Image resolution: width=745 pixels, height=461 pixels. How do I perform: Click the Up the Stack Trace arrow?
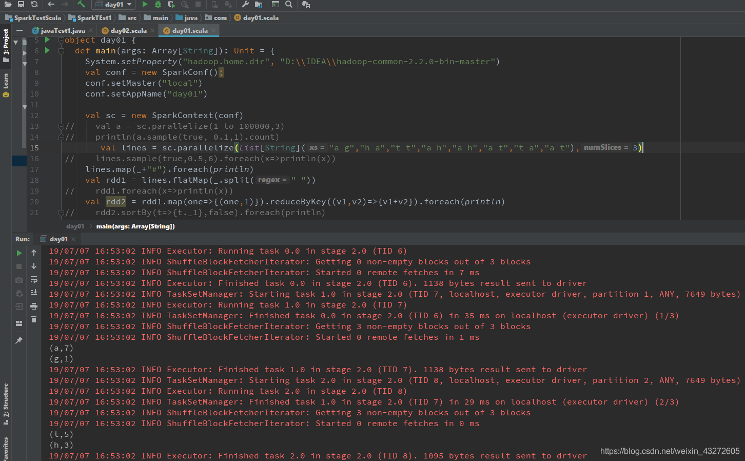coord(34,253)
